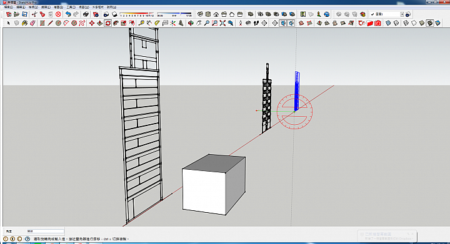This screenshot has height=244, width=450.
Task: Select the pink Eraser tool
Action: pos(32,23)
